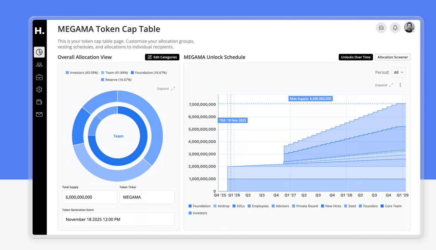Open the user profile avatar
Screen dimensions: 436x250
pos(409,27)
